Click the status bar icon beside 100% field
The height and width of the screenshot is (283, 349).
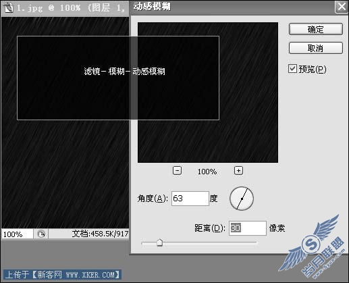(x=41, y=234)
